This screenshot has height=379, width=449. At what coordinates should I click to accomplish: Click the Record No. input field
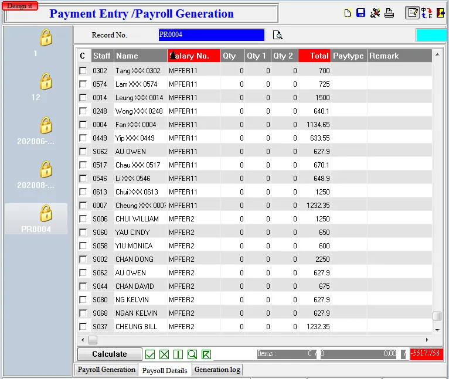pos(211,35)
